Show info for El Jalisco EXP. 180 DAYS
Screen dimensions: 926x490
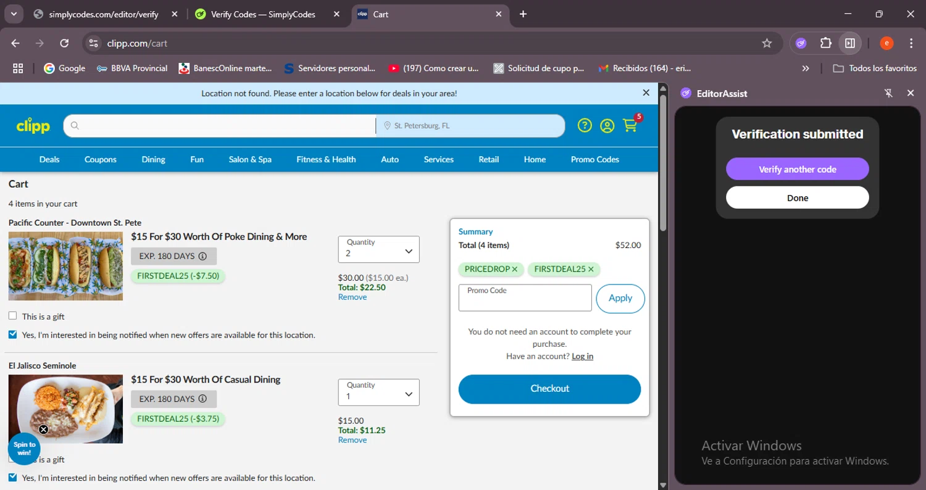pos(202,399)
